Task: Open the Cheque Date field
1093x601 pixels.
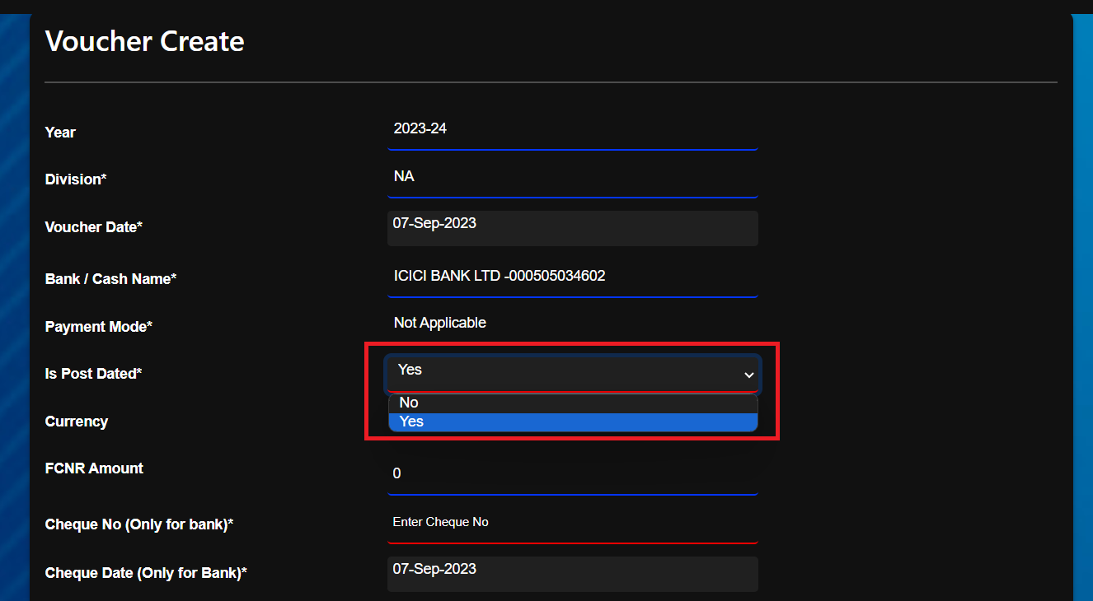Action: coord(573,574)
